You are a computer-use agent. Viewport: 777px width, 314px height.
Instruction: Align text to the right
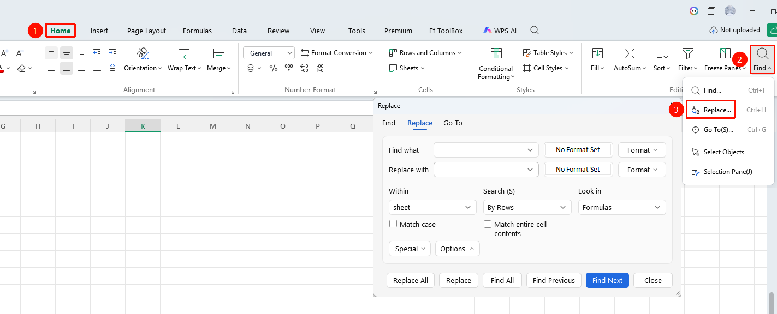click(81, 68)
